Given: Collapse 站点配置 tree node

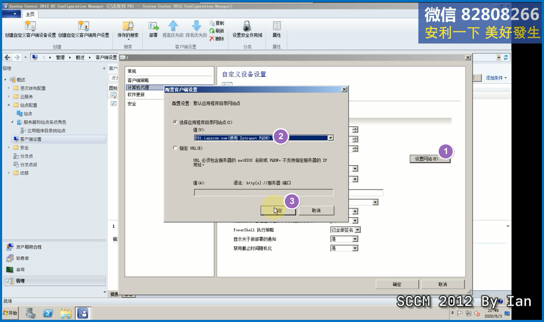Looking at the screenshot, I should click(9, 105).
